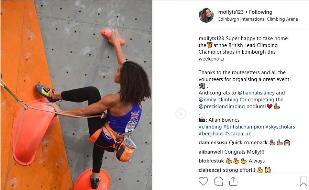309x190 pixels.
Task: Open the #berghaus hashtag
Action: tap(211, 134)
